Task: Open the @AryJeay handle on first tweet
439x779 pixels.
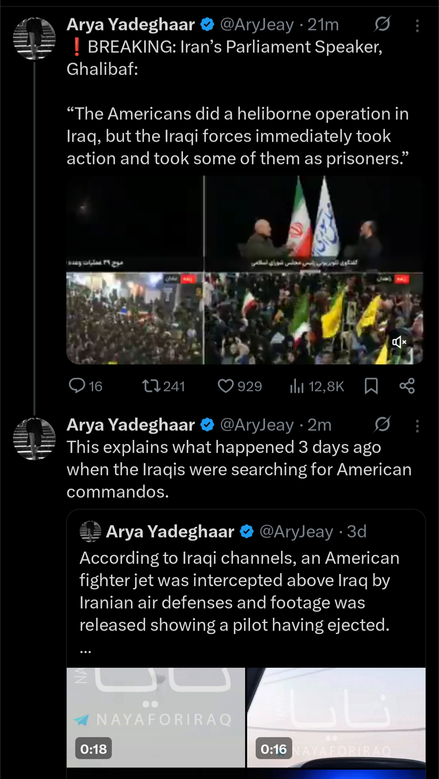Action: (x=257, y=25)
